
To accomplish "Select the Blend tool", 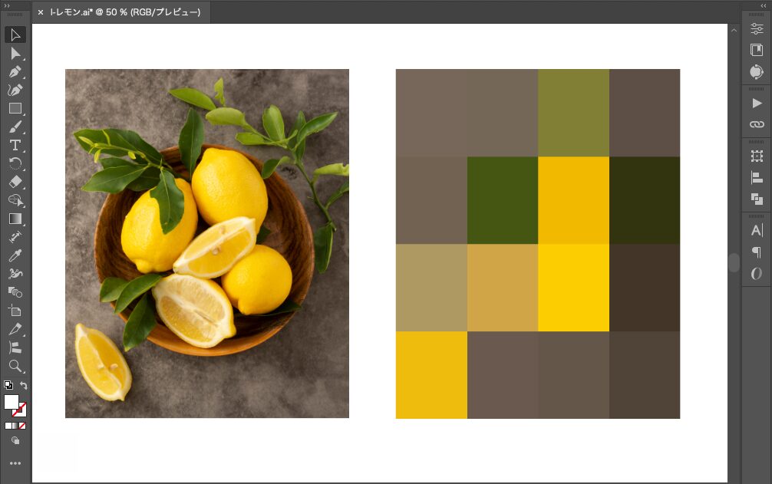I will 15,292.
